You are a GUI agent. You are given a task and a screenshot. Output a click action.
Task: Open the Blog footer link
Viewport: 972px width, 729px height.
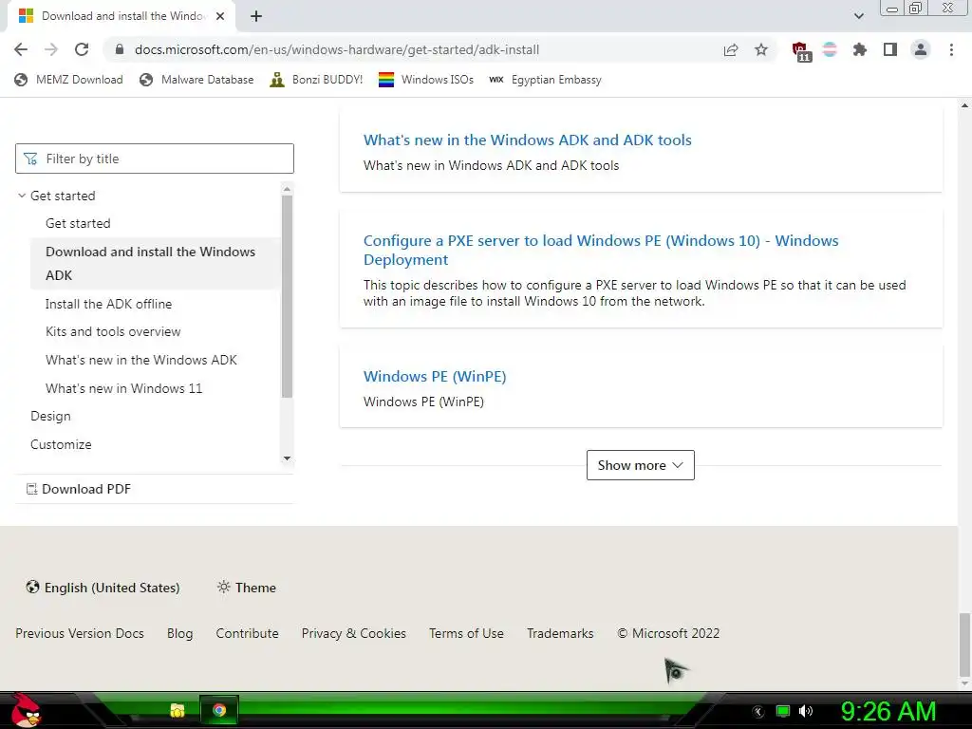coord(179,633)
